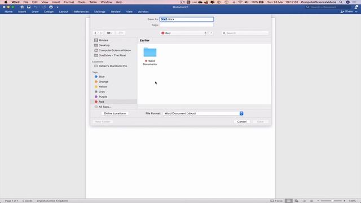Click the word count in the status bar

[x=28, y=201]
